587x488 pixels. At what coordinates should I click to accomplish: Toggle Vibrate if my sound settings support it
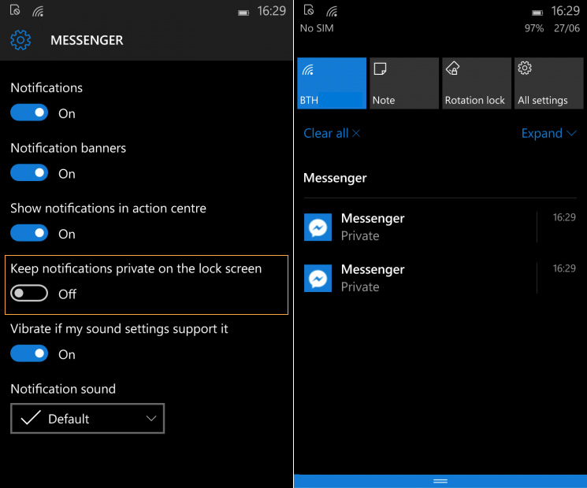coord(29,353)
